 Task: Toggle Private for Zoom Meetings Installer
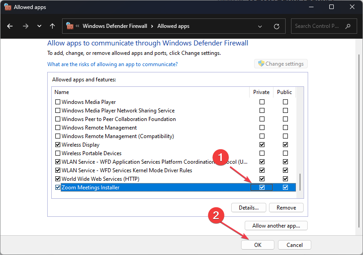(x=262, y=188)
